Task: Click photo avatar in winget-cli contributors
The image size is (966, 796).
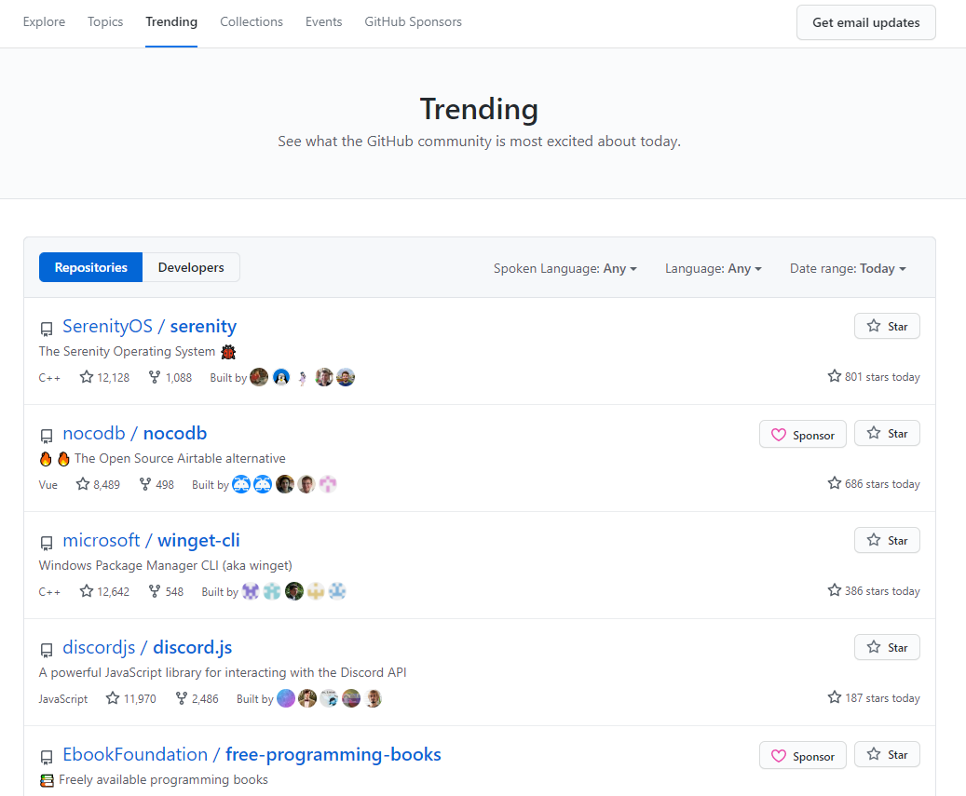Action: coord(294,591)
